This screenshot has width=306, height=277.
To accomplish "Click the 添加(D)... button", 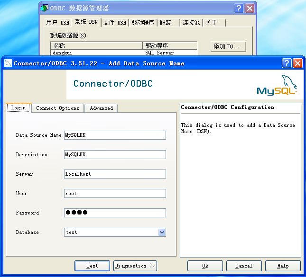I will [228, 46].
